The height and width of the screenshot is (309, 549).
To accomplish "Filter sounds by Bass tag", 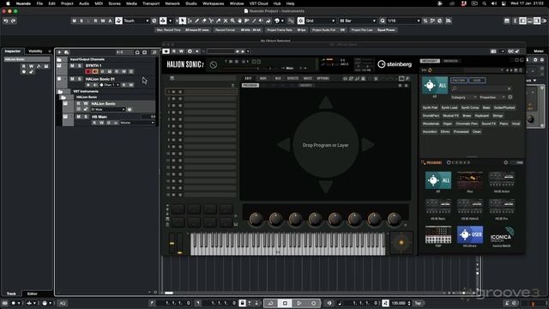I will (486, 107).
